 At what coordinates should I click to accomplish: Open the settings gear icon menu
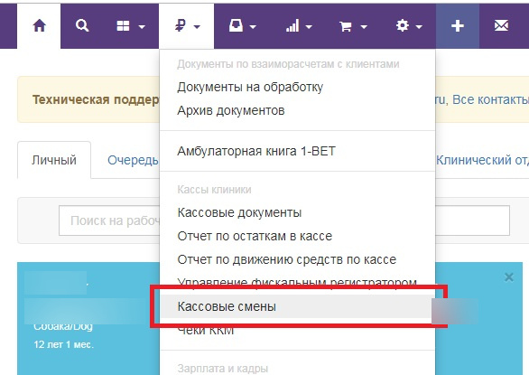[409, 25]
